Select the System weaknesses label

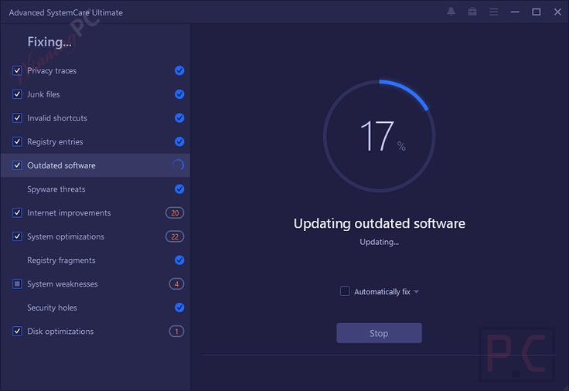(63, 284)
